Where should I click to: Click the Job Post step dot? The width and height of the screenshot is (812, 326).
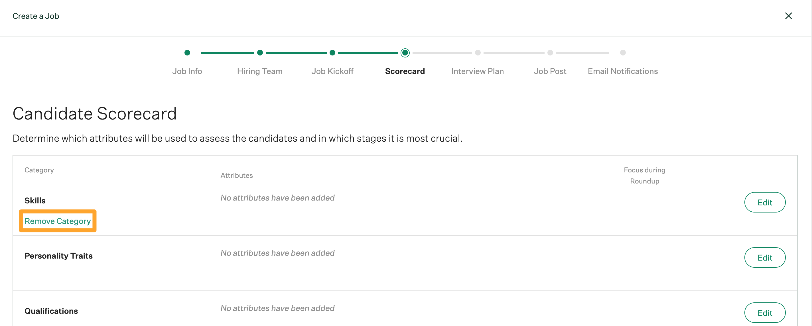(x=550, y=53)
